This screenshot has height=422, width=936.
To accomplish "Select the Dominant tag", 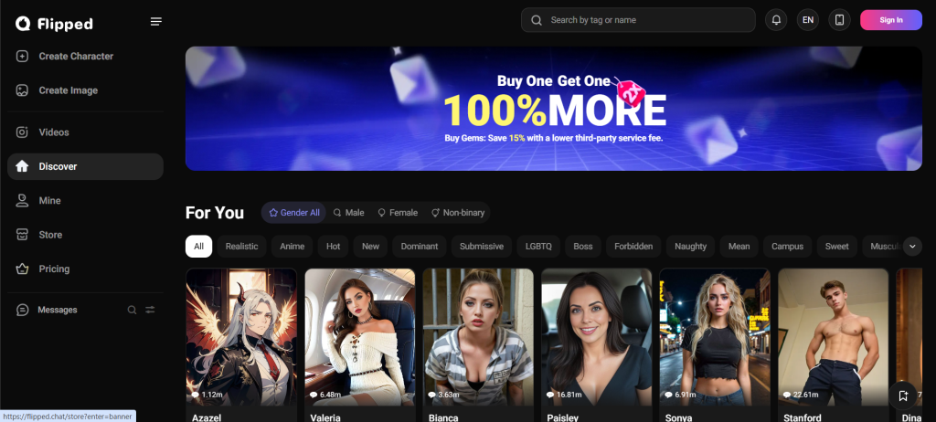I will pos(419,247).
